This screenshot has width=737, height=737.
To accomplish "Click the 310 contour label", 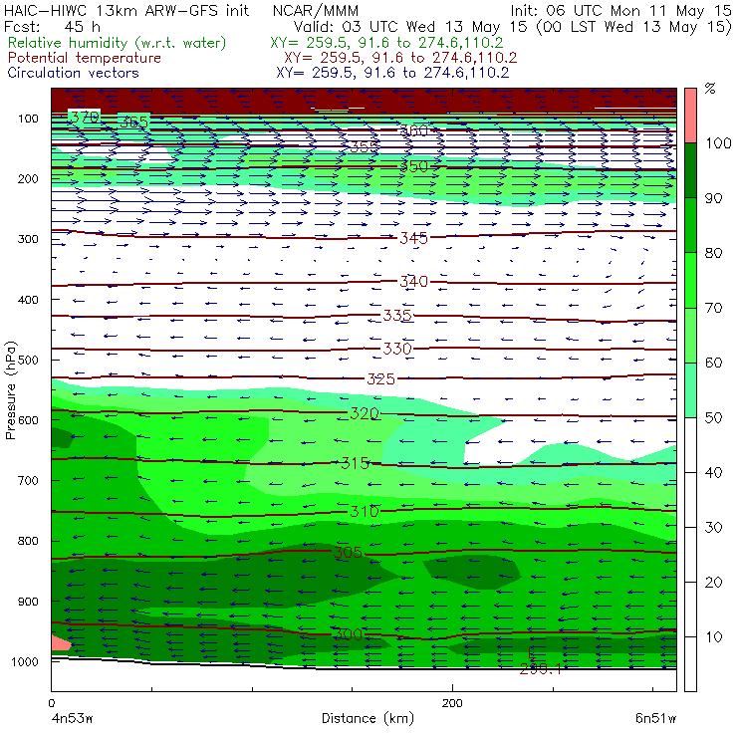I will [x=365, y=511].
